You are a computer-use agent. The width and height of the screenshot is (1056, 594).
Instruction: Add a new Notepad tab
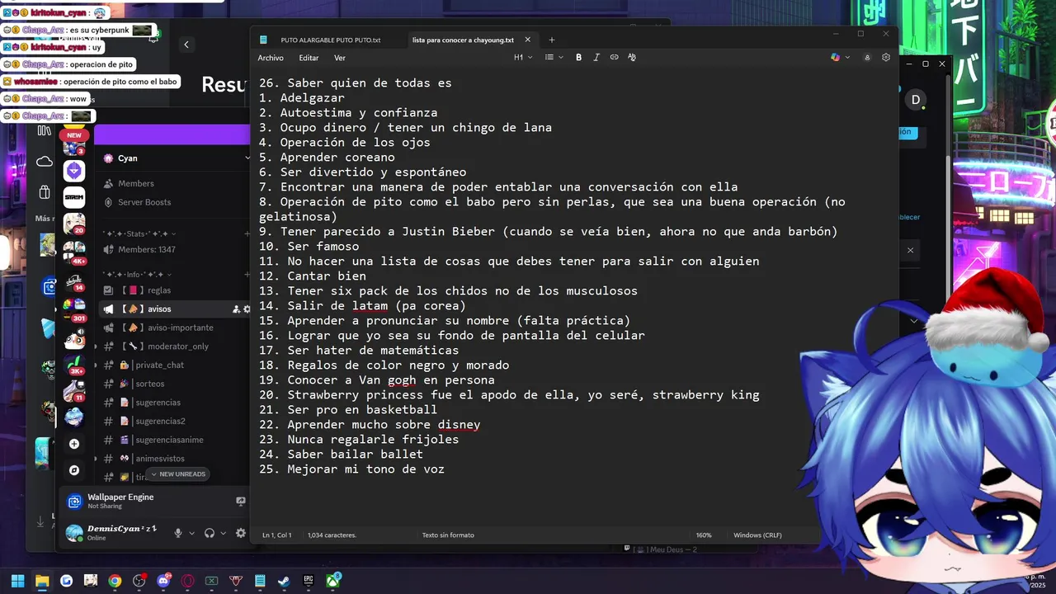click(x=552, y=40)
